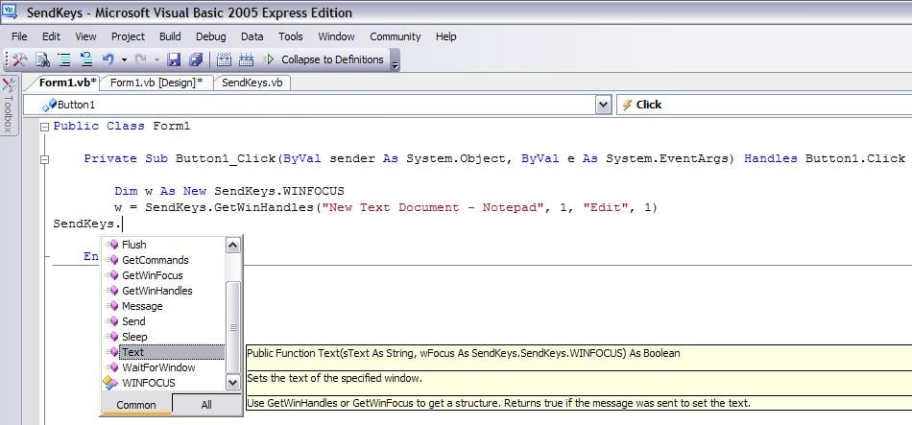Collapse the Public Class Form1 region
Screen dimensions: 912x425
tap(45, 127)
